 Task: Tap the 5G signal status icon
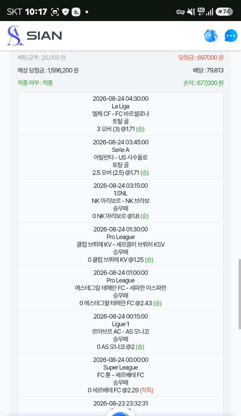[x=201, y=12]
